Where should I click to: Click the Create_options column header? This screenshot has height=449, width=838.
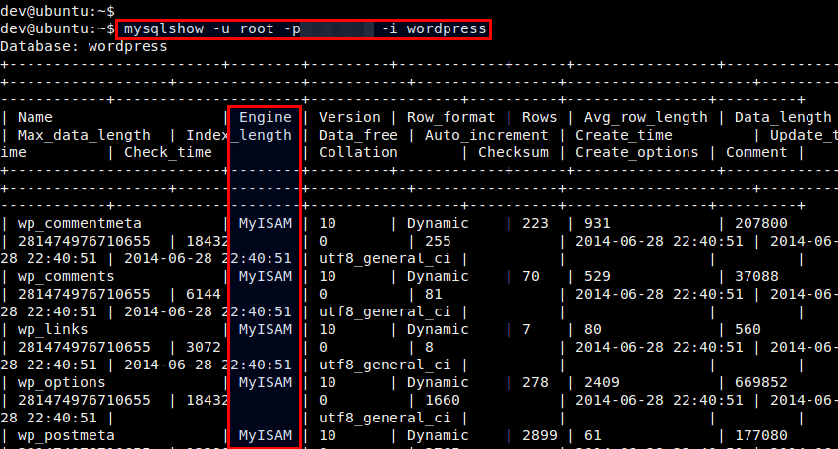click(x=636, y=152)
